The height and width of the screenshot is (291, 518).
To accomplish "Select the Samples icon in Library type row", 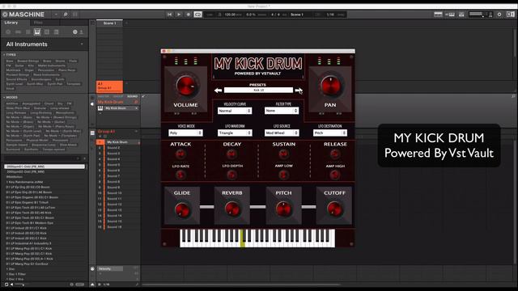I will (57, 32).
